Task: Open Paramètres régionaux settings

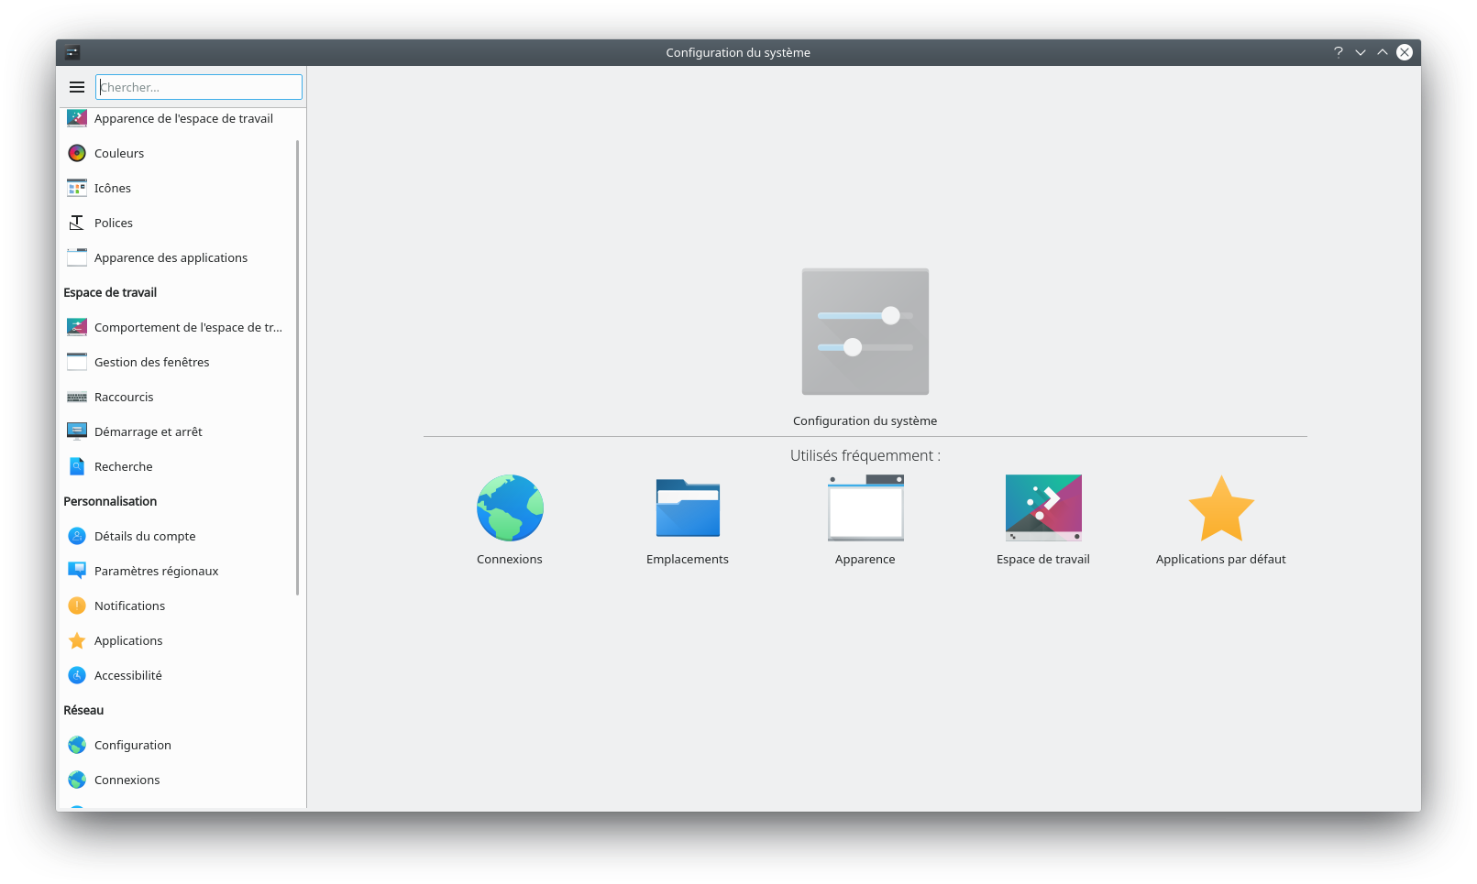Action: coord(156,572)
